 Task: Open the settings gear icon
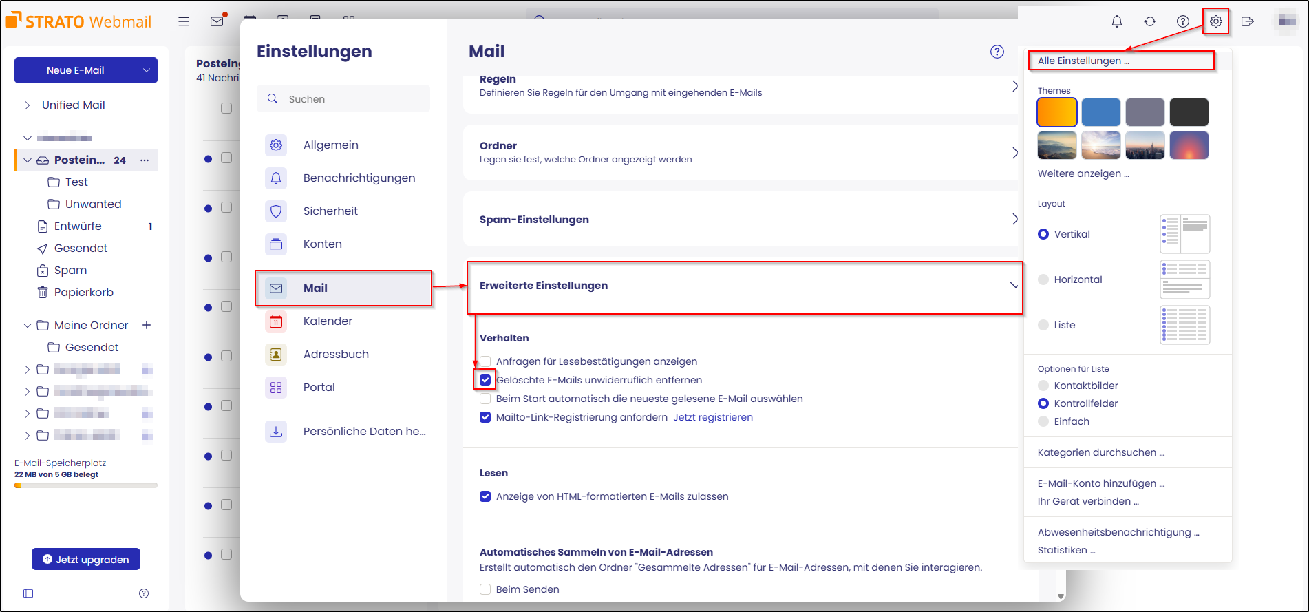1216,21
